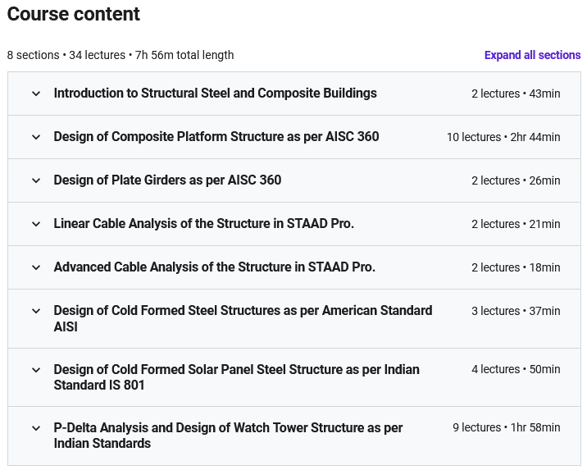Viewport: 587px width, 470px height.
Task: Select Cold Formed Steel Structures AISI title
Action: coord(243,318)
